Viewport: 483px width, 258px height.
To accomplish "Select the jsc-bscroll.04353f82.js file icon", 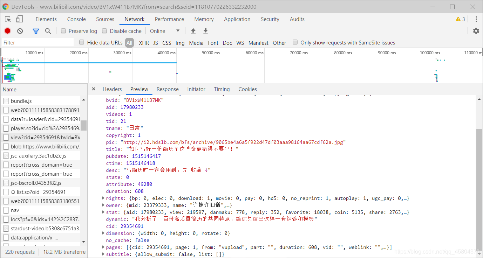I will coord(6,183).
